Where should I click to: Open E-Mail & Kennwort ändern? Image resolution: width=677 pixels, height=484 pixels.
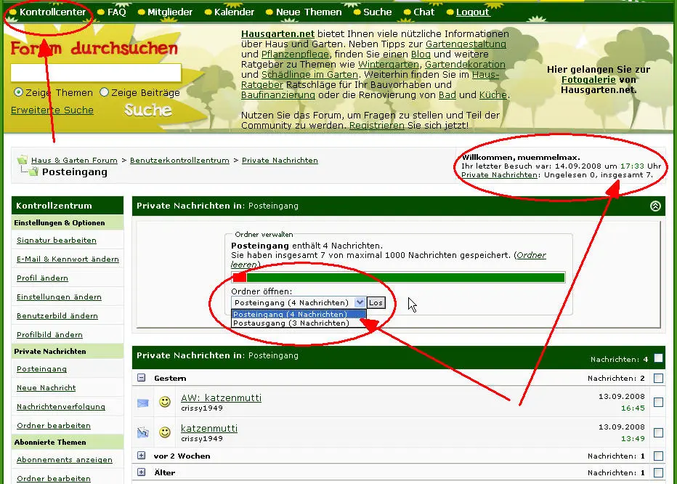[68, 259]
